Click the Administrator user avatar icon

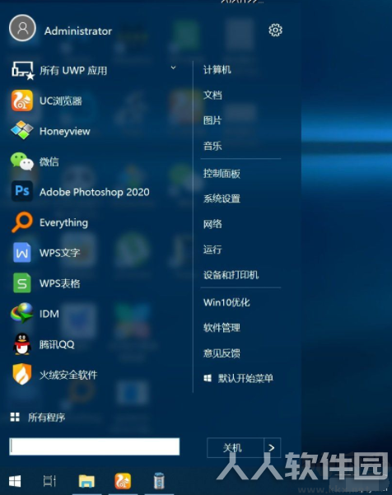click(x=22, y=28)
